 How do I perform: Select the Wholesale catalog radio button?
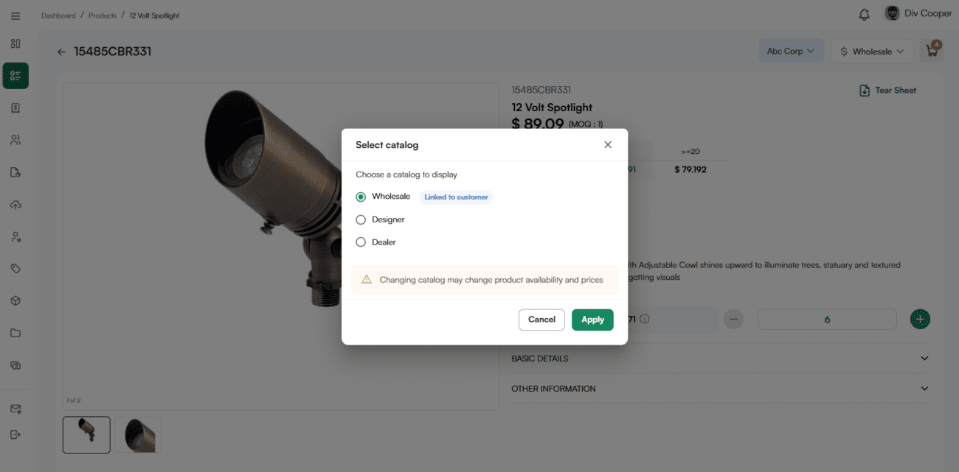tap(361, 197)
